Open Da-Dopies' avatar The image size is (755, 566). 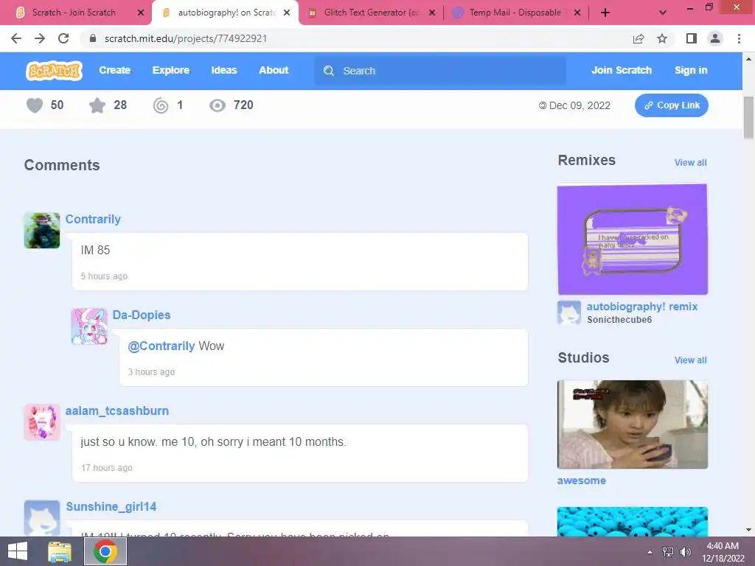coord(89,326)
